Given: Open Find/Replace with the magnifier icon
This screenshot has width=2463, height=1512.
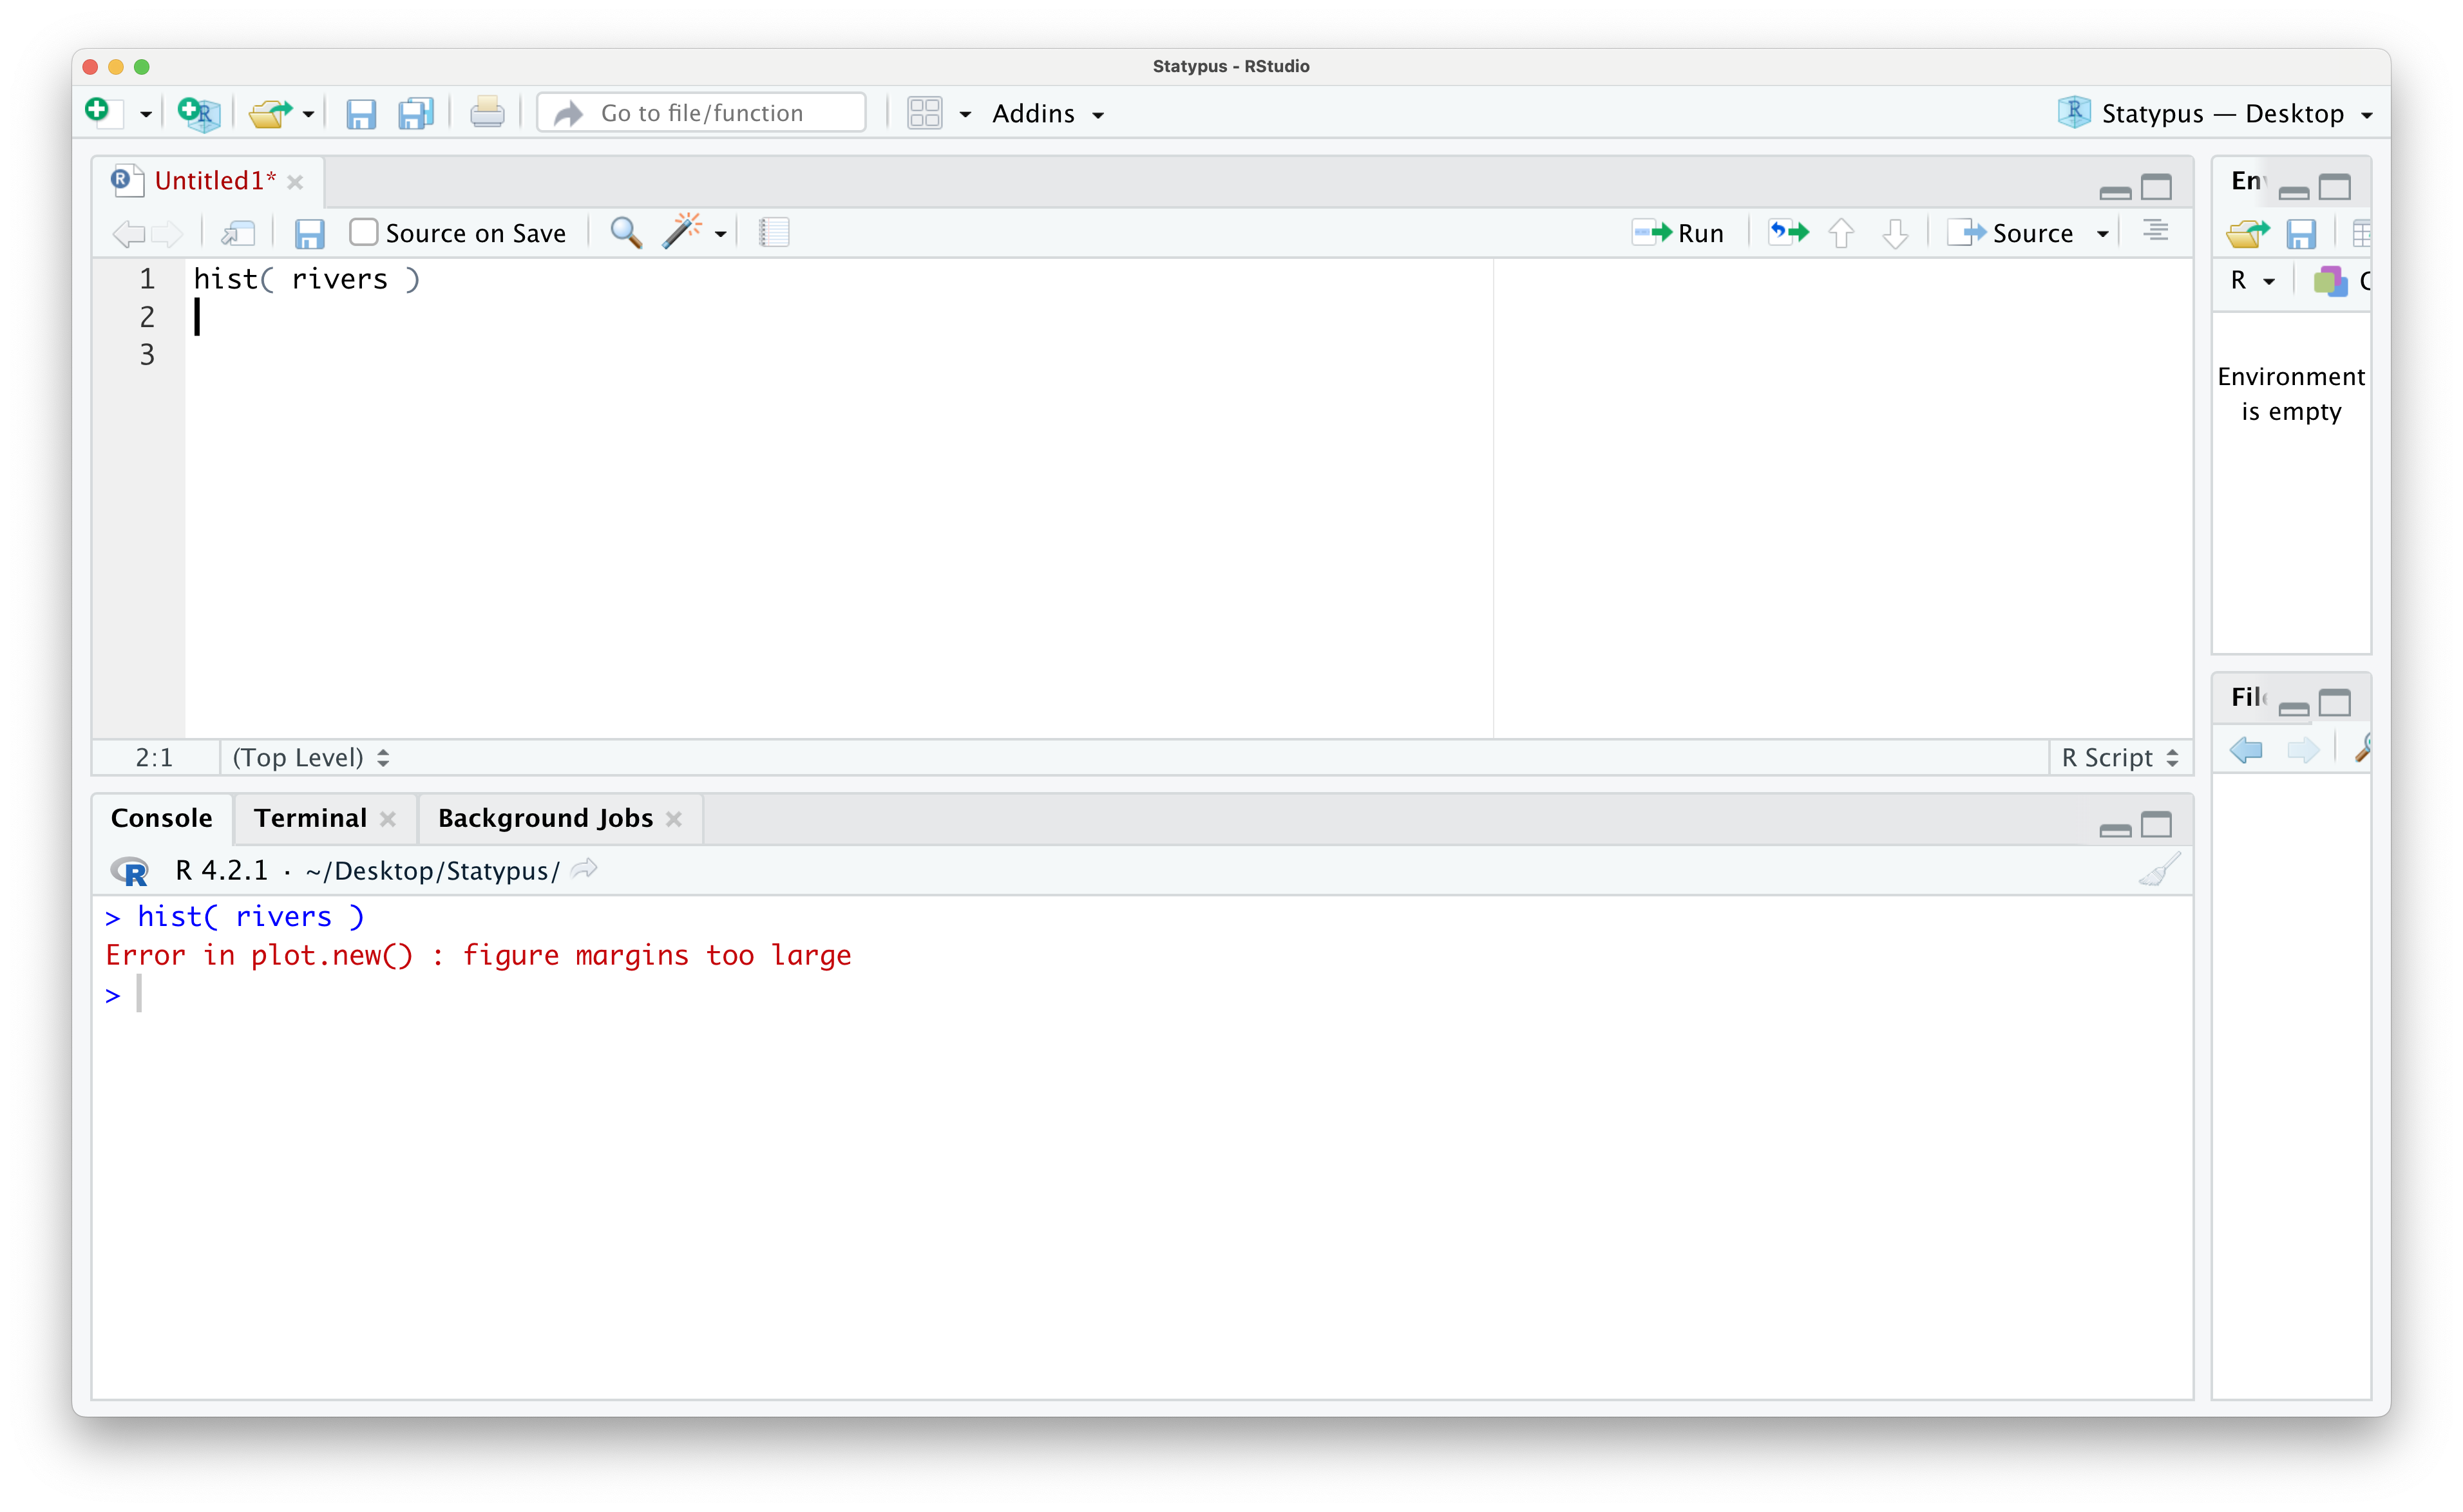Looking at the screenshot, I should tap(626, 233).
